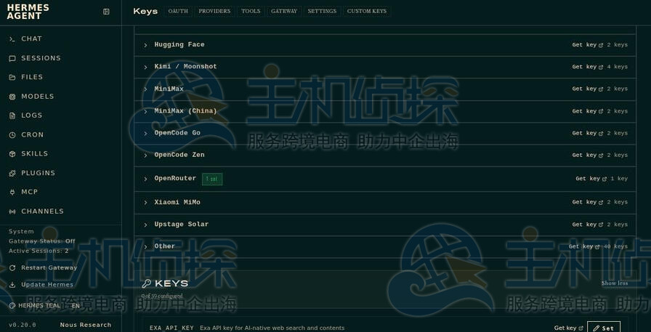Click 'Active Sessions: 2' text
Image resolution: width=651 pixels, height=332 pixels.
pos(39,251)
